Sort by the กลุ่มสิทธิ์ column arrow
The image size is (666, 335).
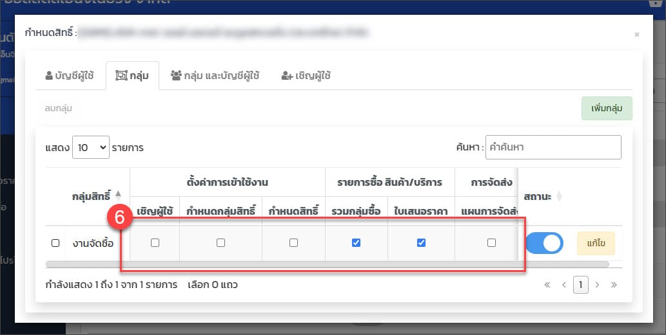117,194
